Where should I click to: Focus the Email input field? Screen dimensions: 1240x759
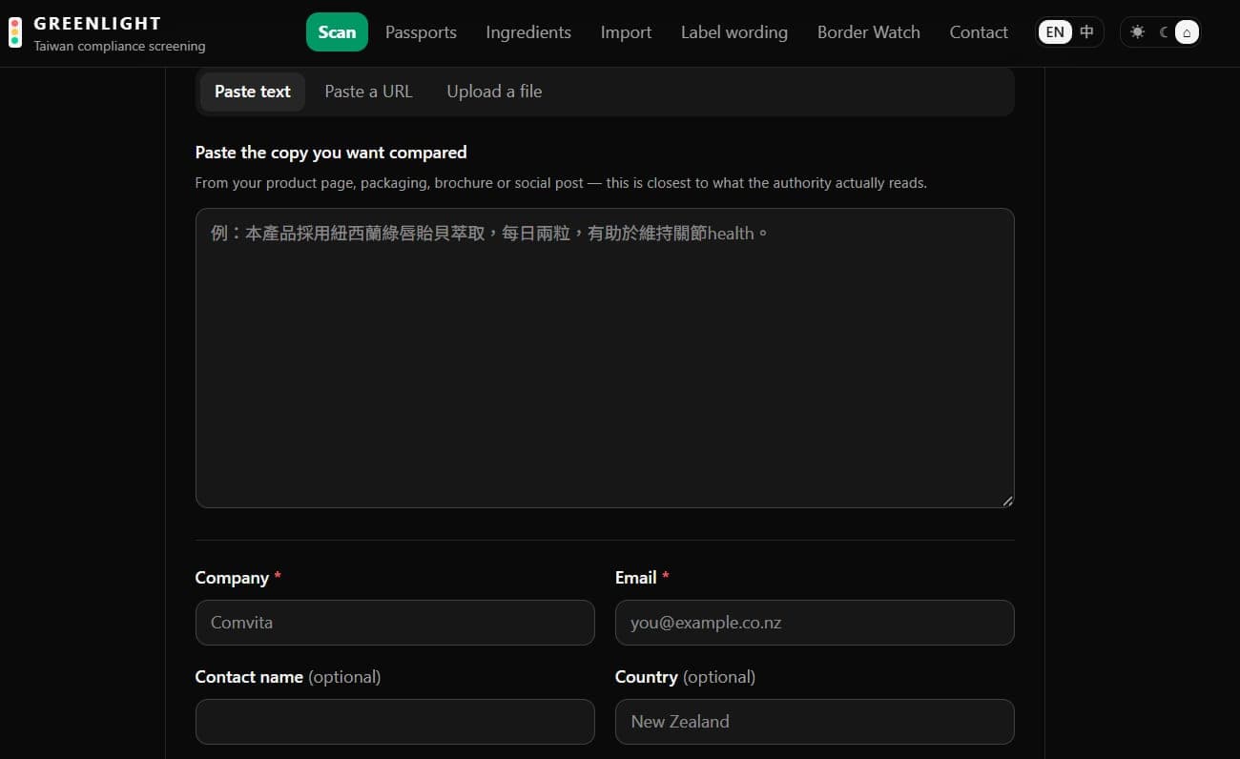click(815, 623)
